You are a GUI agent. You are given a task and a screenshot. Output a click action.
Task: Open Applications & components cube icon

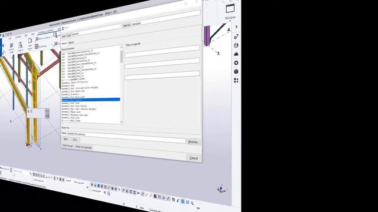pos(236,71)
